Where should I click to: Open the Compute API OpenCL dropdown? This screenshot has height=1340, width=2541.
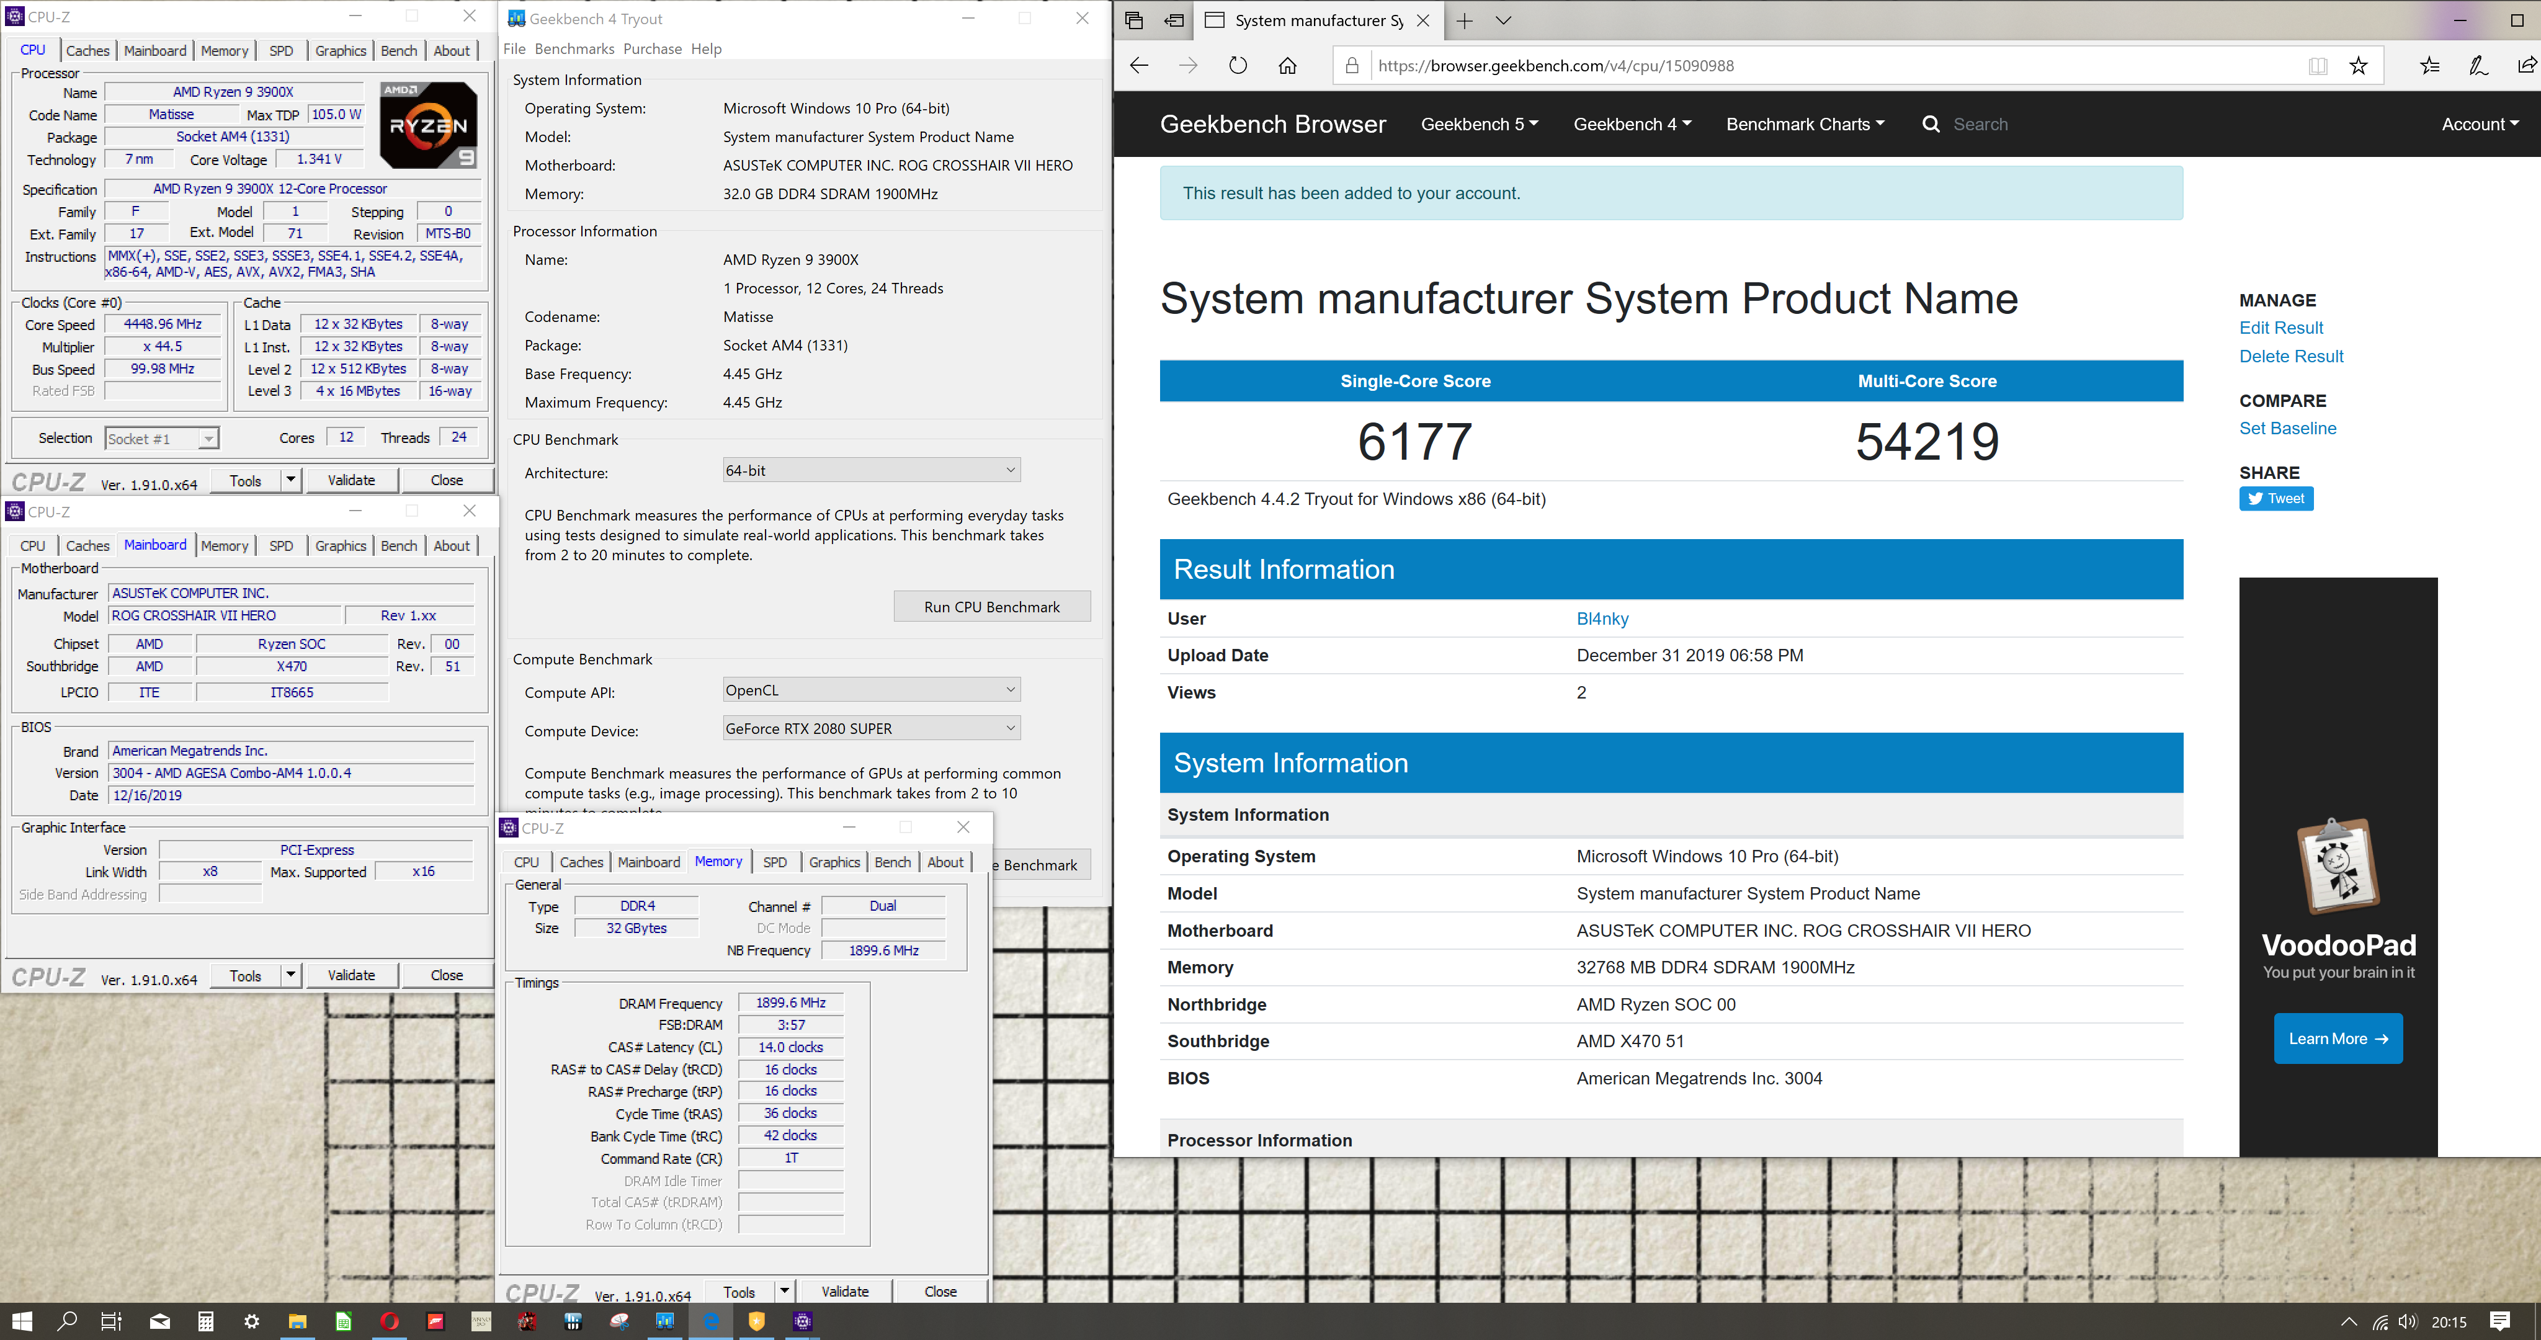coord(871,690)
